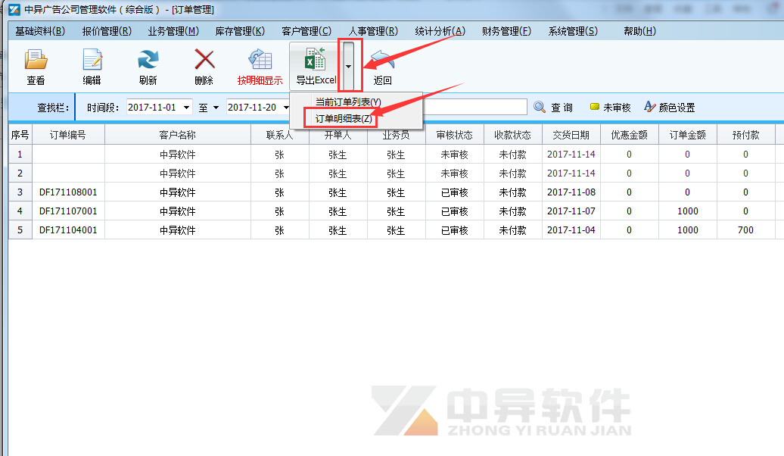This screenshot has height=456, width=784.
Task: Open the 基础资料(B) menu
Action: point(40,31)
